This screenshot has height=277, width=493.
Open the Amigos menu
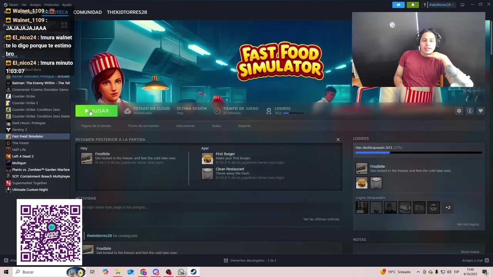coord(35,5)
